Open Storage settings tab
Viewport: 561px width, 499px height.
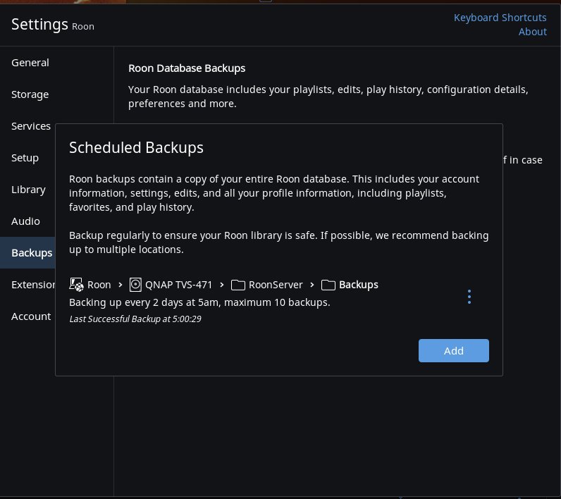click(30, 94)
